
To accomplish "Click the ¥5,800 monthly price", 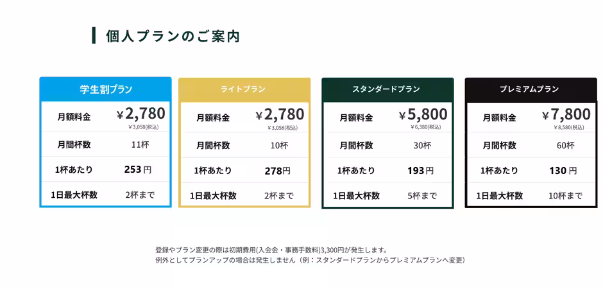I will click(x=423, y=115).
